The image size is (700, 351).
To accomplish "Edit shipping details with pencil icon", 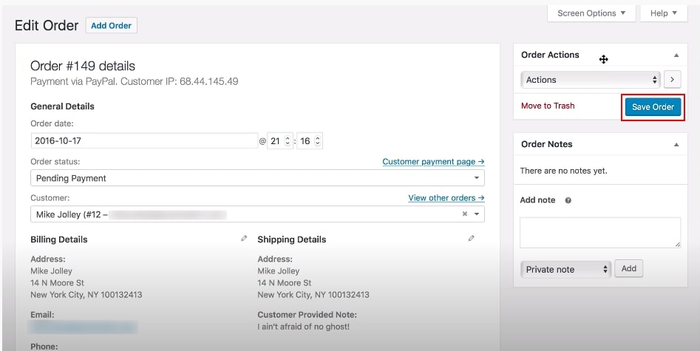I will click(x=471, y=239).
